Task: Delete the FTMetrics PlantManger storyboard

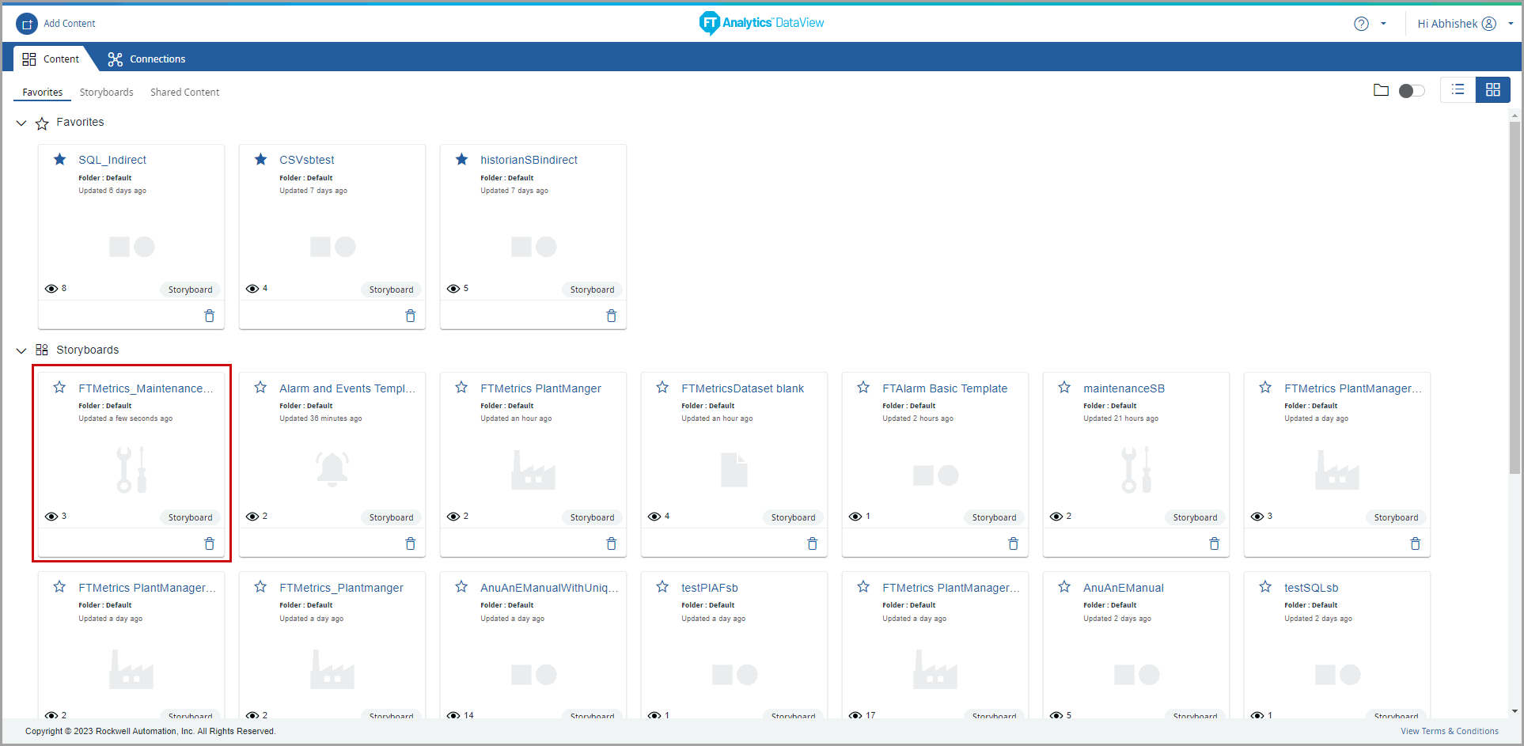Action: 612,543
